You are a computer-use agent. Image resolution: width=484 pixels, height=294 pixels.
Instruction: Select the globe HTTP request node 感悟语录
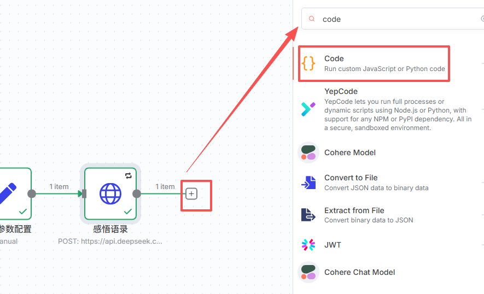[110, 194]
